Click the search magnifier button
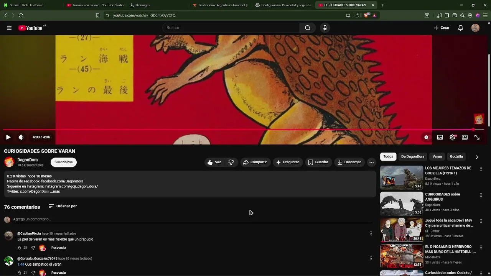491x276 pixels. (x=308, y=28)
